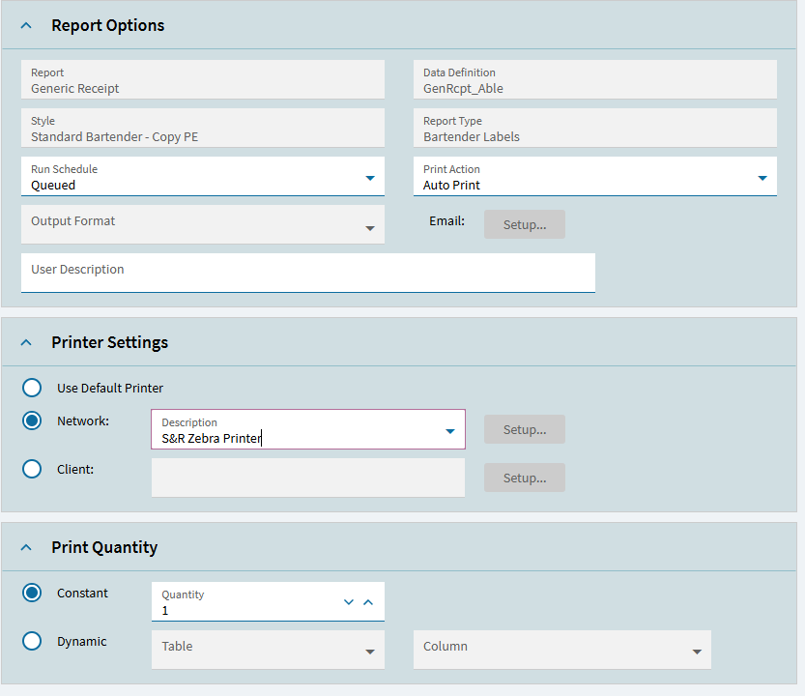Click the Client printer Setup button

[x=524, y=478]
